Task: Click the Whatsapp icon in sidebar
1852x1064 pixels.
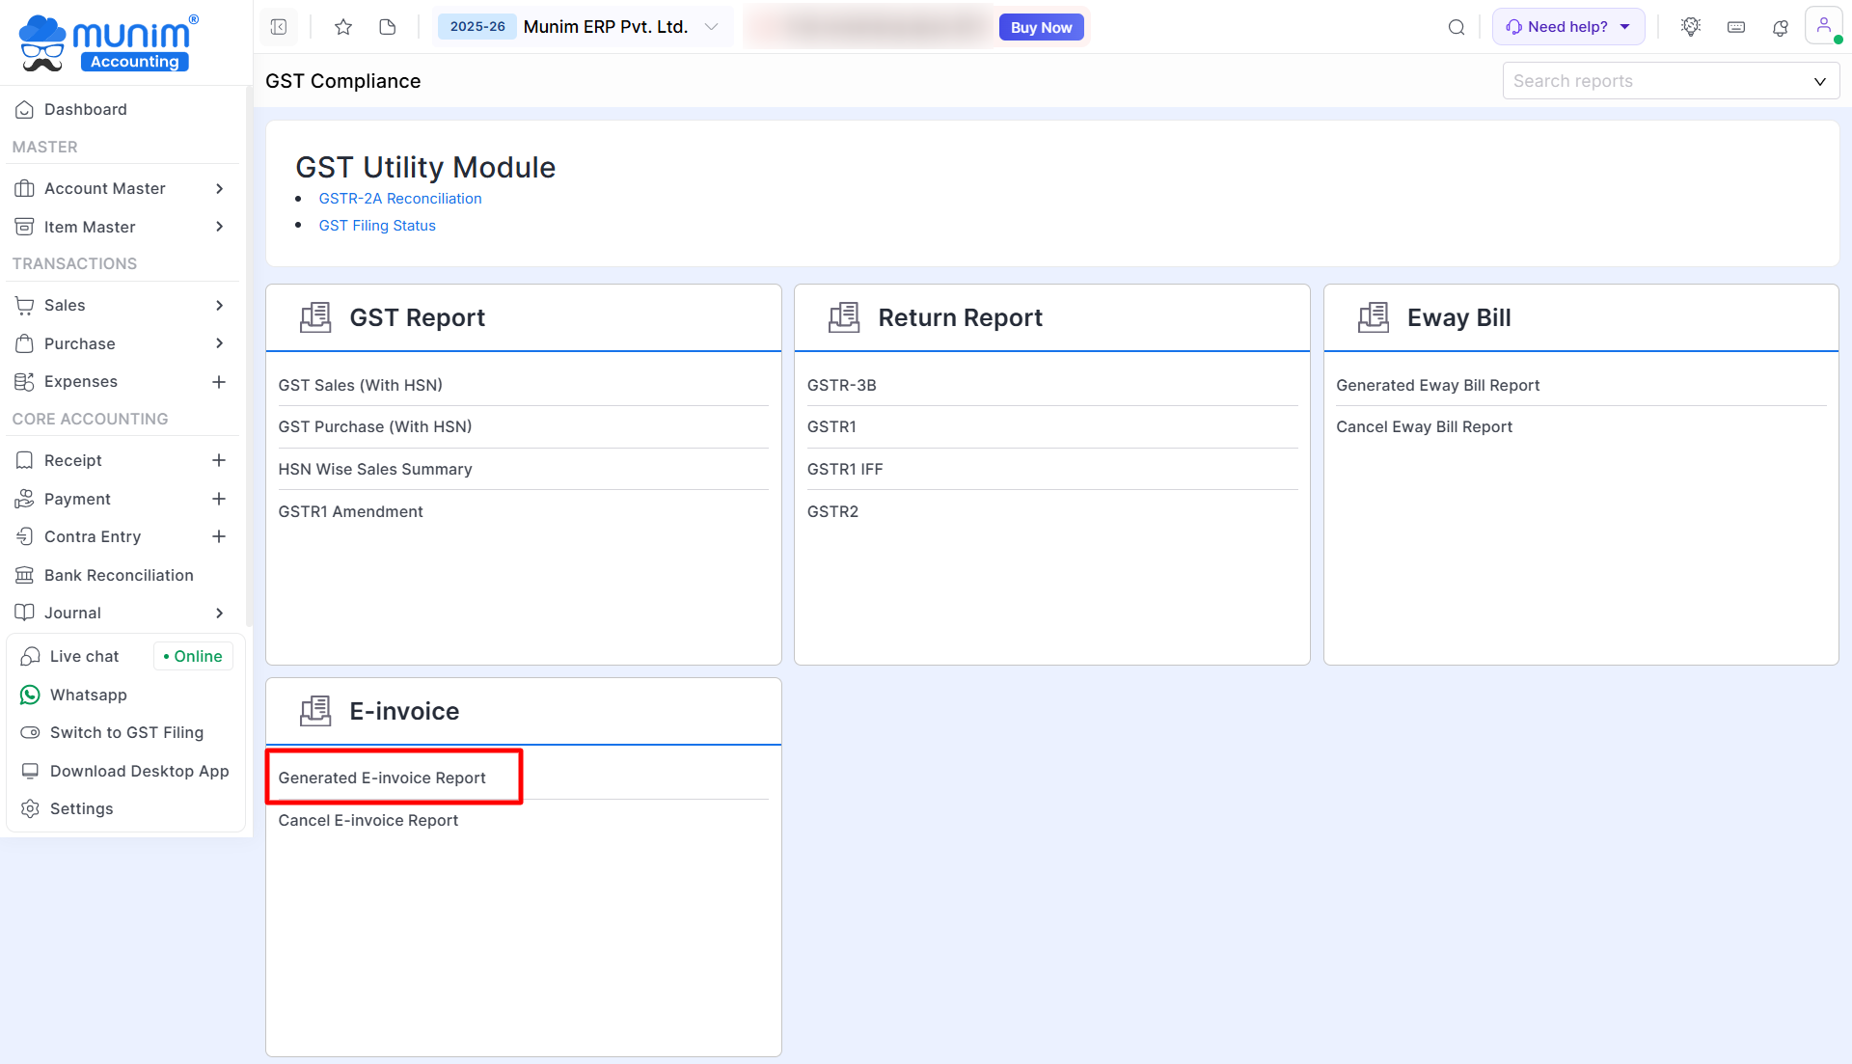Action: click(31, 695)
